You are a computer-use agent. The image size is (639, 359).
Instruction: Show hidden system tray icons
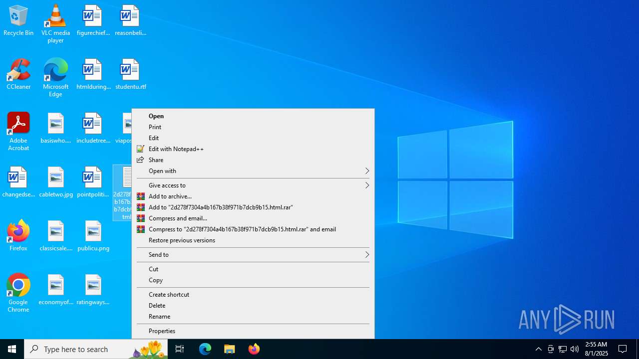[539, 349]
